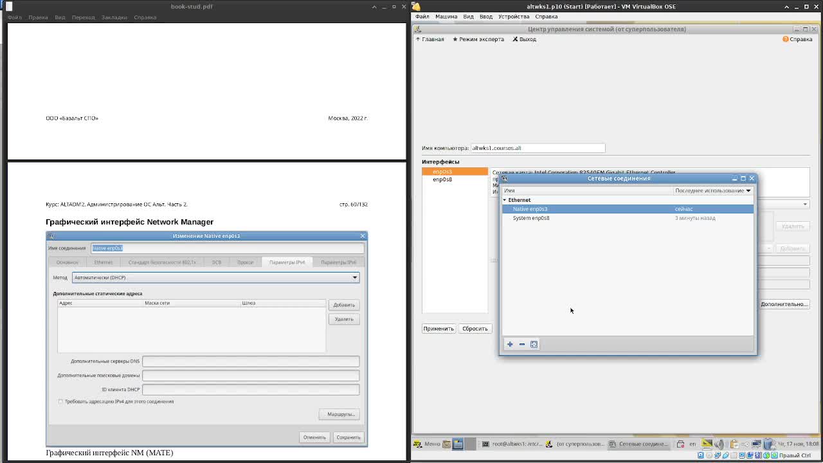Enable Режим эксперта in control center
Viewport: 823px width, 463px height.
coord(478,39)
